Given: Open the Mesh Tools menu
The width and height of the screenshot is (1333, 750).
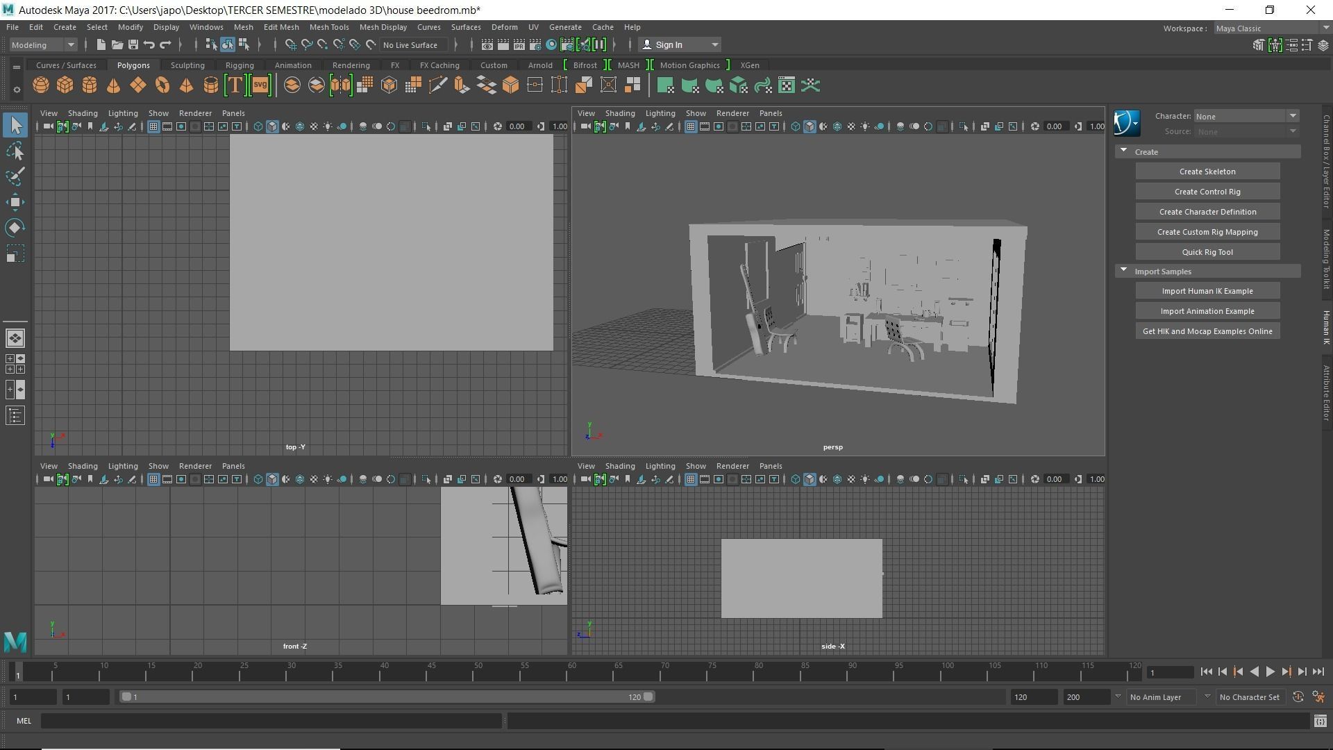Looking at the screenshot, I should point(328,27).
